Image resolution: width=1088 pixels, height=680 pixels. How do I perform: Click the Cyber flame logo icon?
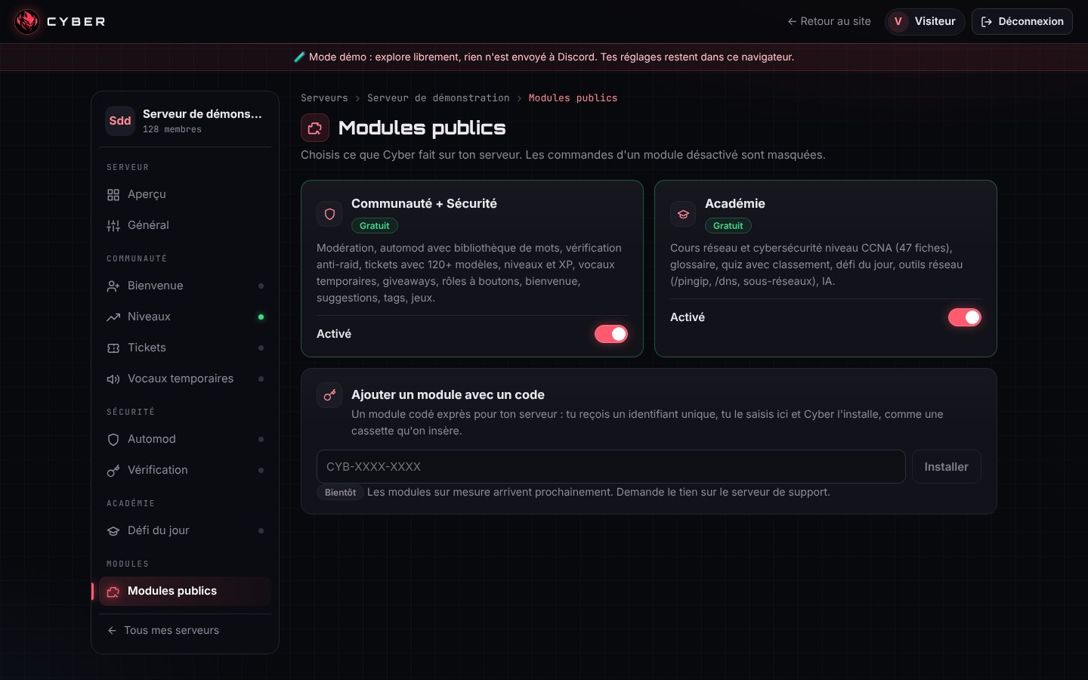(x=27, y=21)
